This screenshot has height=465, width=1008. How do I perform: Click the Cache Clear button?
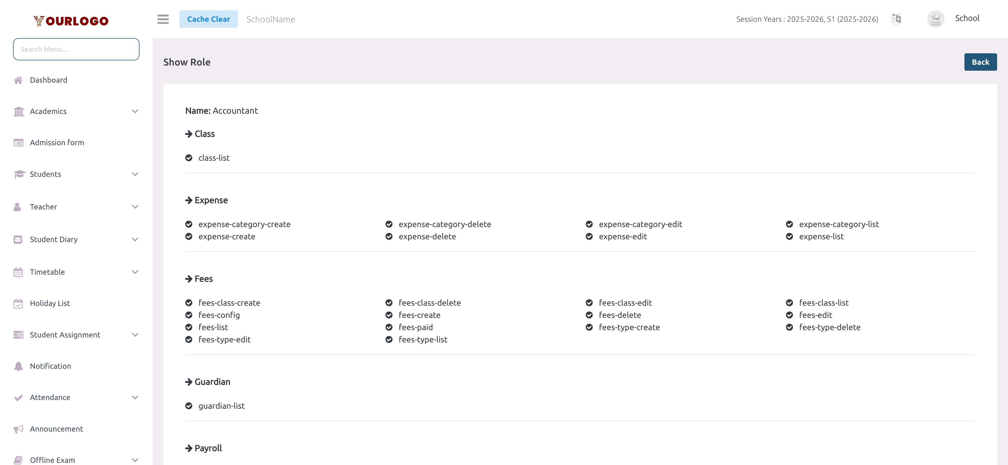point(209,19)
